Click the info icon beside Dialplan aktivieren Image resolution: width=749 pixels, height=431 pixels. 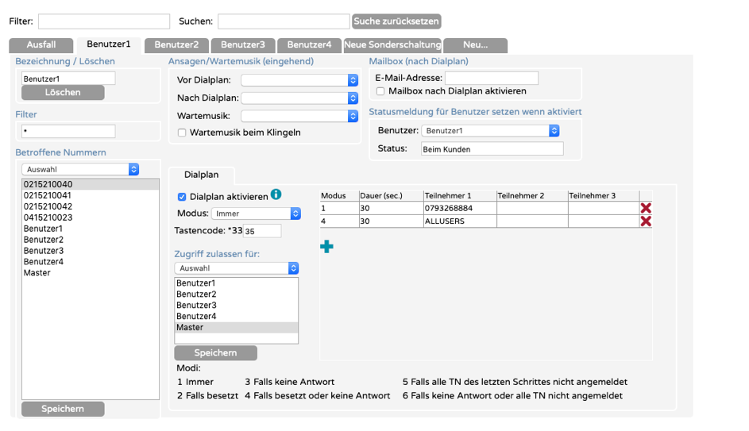276,194
